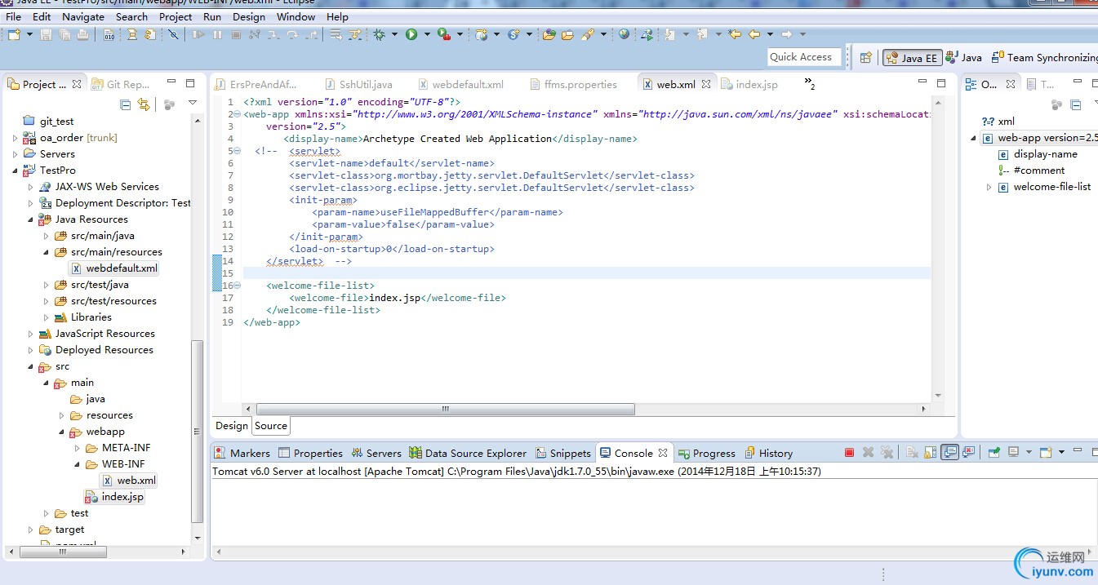Screen dimensions: 1098x585
Task: Expand src/main/java folder
Action: [47, 236]
